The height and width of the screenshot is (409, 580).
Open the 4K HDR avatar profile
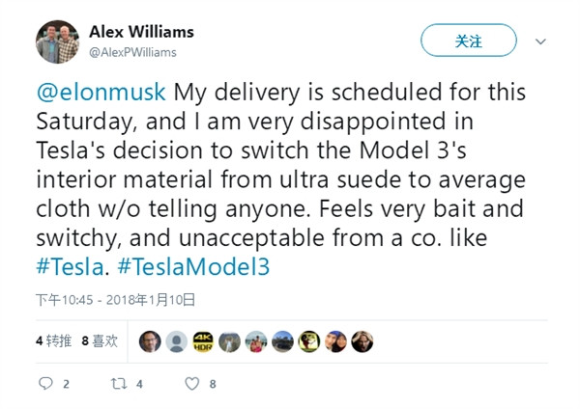click(x=203, y=341)
